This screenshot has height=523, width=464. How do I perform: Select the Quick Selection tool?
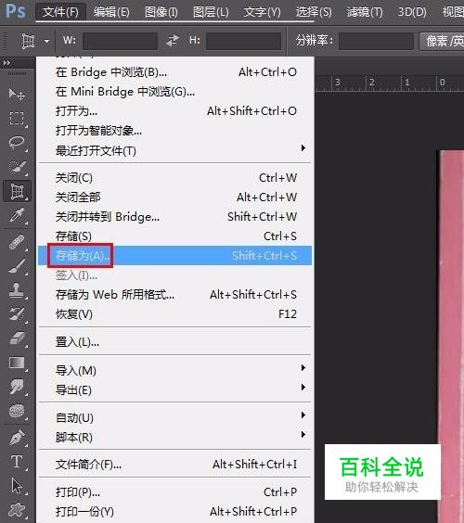(x=16, y=167)
